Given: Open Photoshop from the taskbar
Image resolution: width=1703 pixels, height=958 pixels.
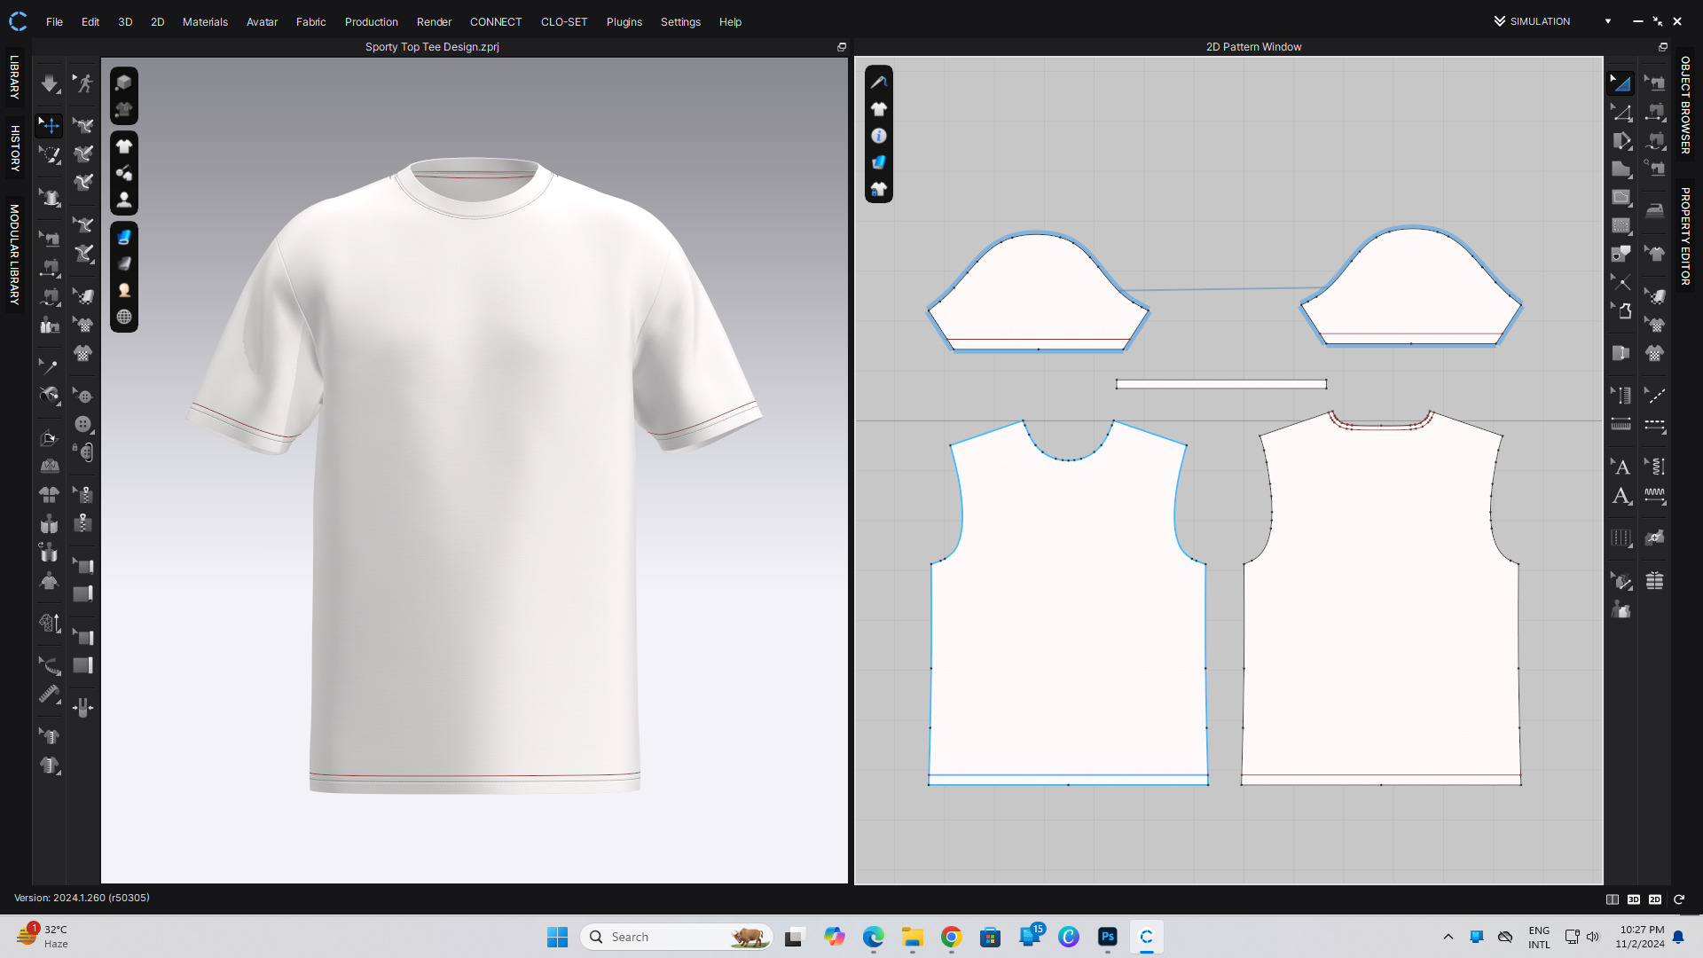Looking at the screenshot, I should 1108,937.
